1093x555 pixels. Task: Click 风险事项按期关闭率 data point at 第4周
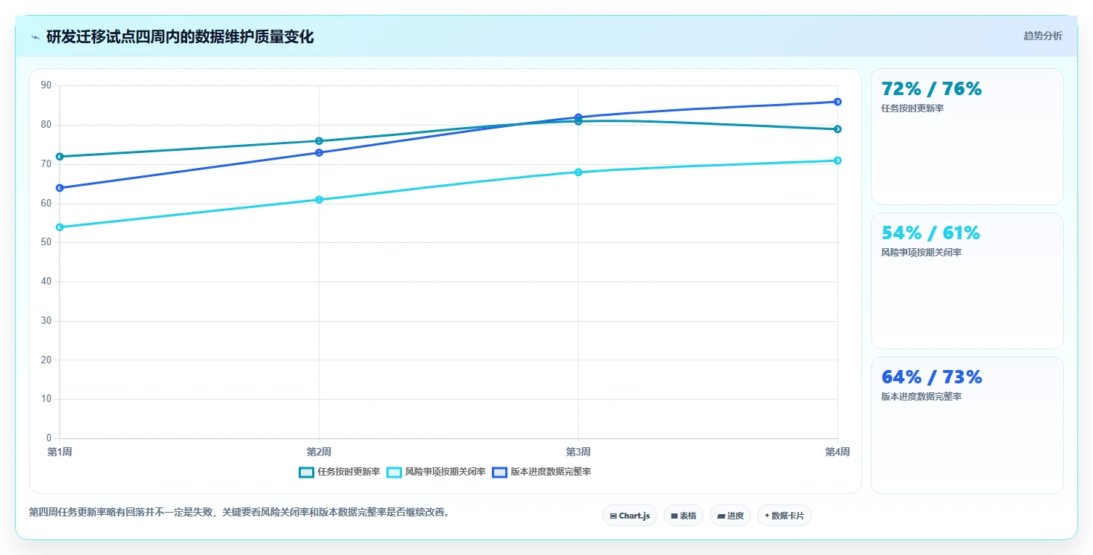837,160
